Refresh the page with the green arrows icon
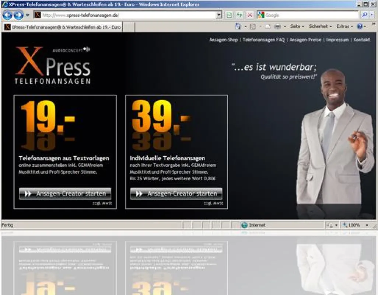The height and width of the screenshot is (295, 378). pyautogui.click(x=239, y=15)
